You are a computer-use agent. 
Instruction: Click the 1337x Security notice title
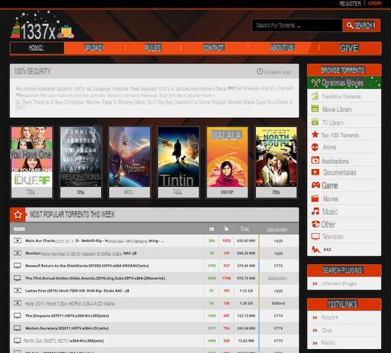[x=32, y=72]
